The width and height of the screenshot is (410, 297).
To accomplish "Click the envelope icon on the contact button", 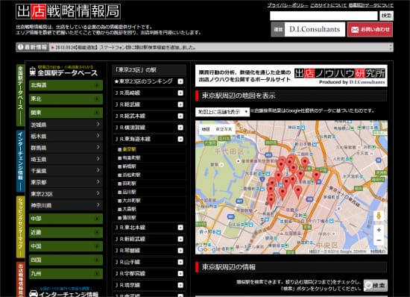I will pyautogui.click(x=355, y=30).
